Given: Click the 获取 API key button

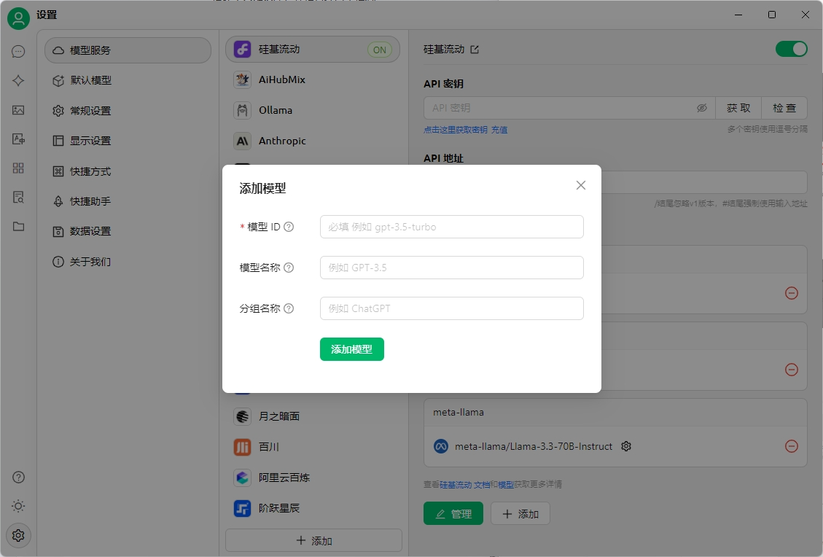Looking at the screenshot, I should pos(738,108).
